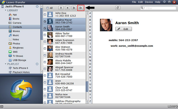Jump to letter A in the index
Viewport: 178px width, 109px height.
click(90, 16)
